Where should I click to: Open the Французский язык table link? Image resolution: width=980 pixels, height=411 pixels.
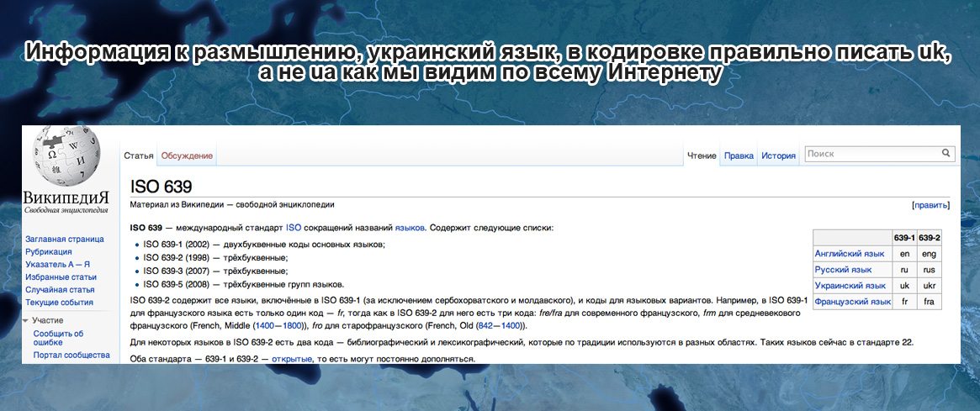(x=852, y=302)
